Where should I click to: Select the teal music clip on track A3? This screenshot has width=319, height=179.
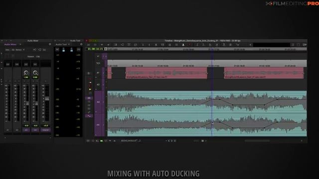207,102
